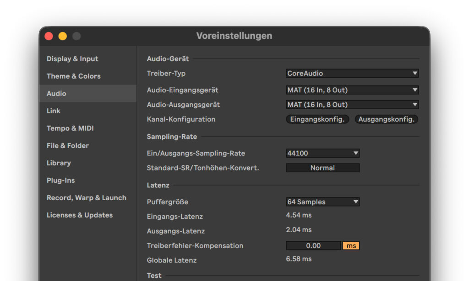469x281 pixels.
Task: Select the Audio preferences tab
Action: click(87, 93)
